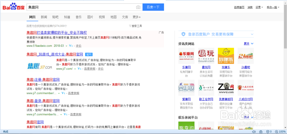Expand 资讯类网站 with 展开 link
287x134 pixels.
(x=248, y=44)
